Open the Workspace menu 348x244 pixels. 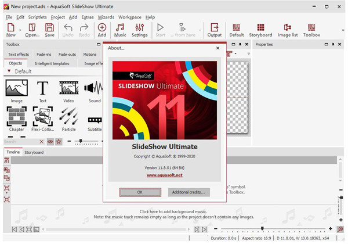click(x=129, y=17)
